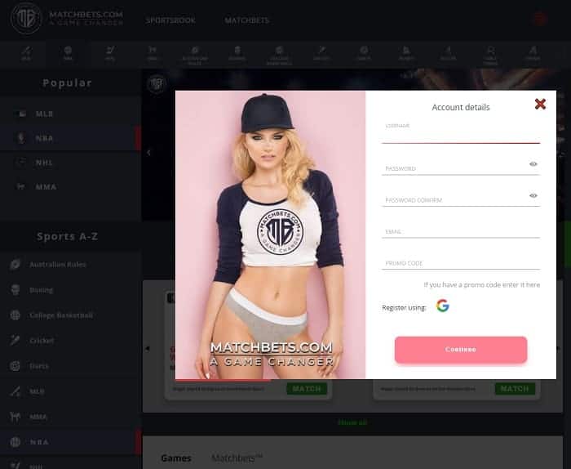The width and height of the screenshot is (571, 469).
Task: Click the Darts target icon in sidebar
Action: (15, 366)
